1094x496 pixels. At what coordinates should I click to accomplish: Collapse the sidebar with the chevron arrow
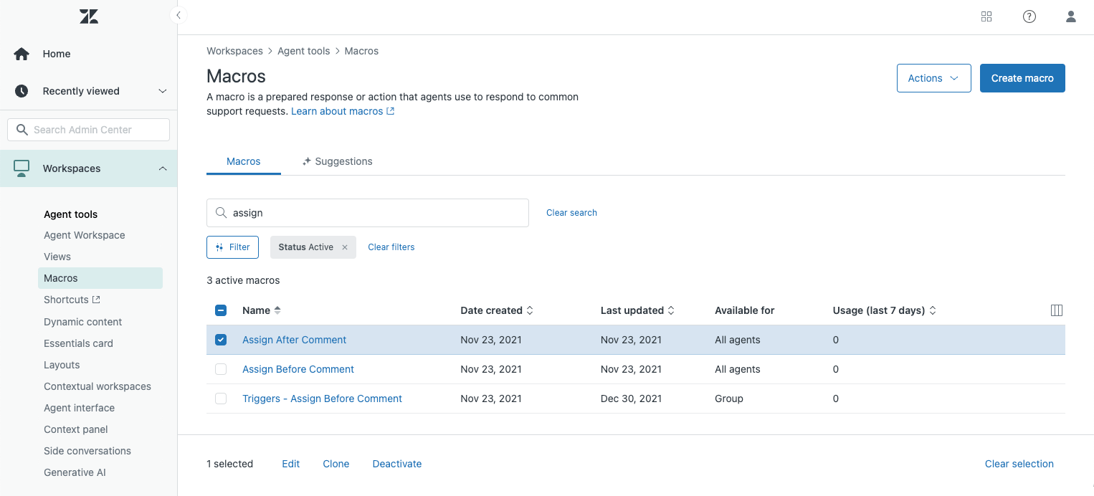point(178,14)
